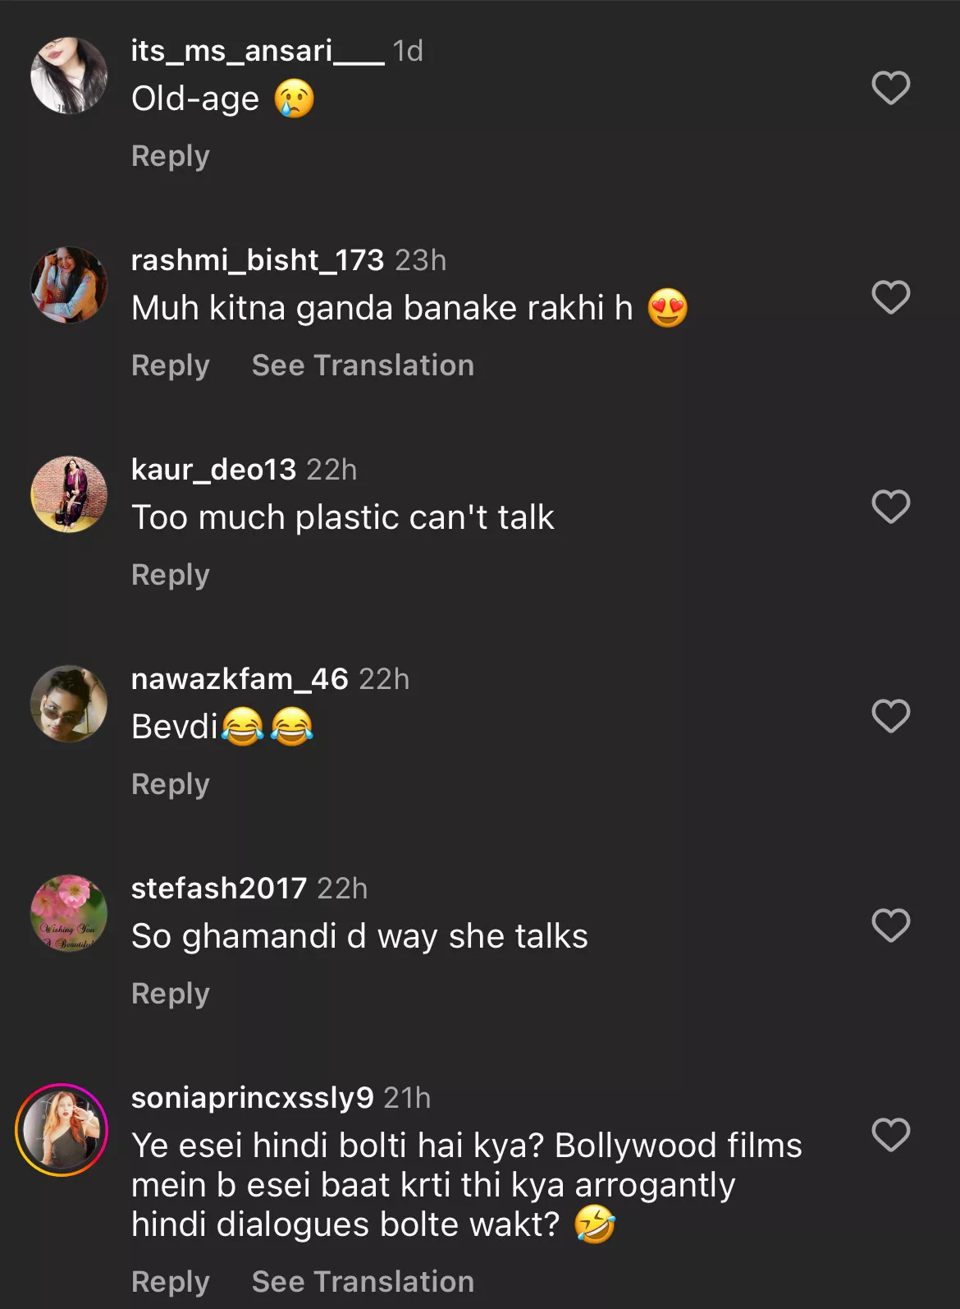The image size is (960, 1309).
Task: Reply to "Too much plastic can't talk"
Action: pyautogui.click(x=171, y=575)
